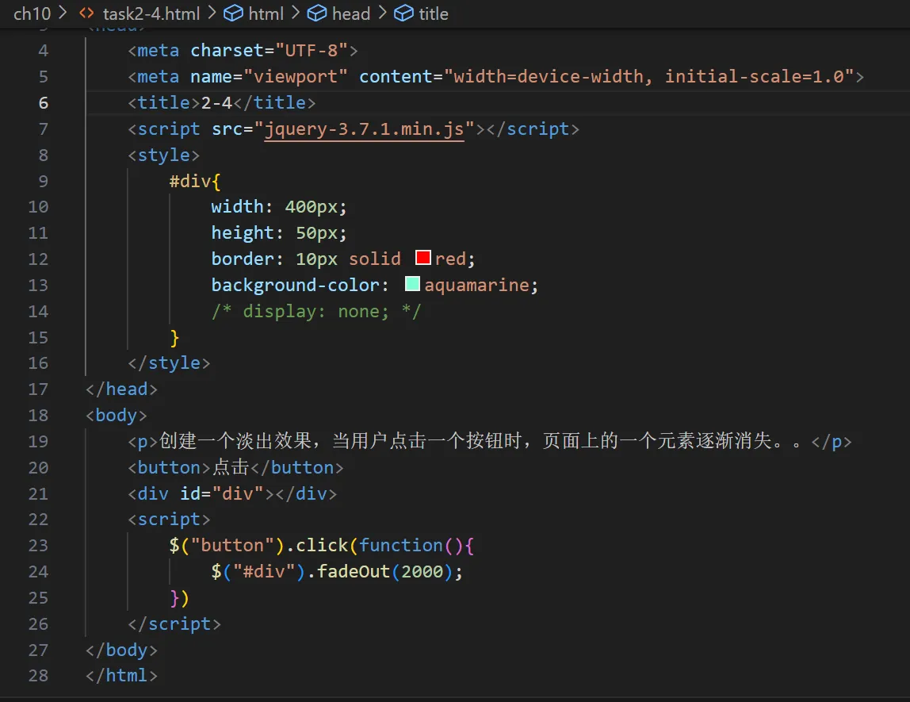
Task: Place cursor in the title text 2-4
Action: tap(216, 103)
